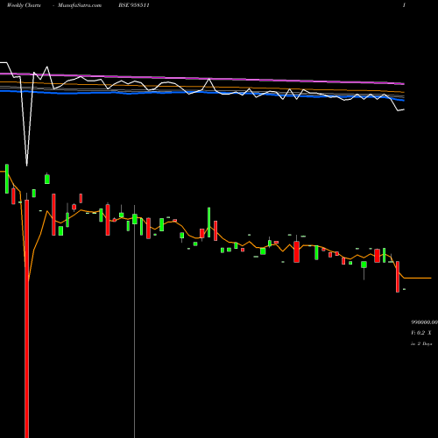Click the 'Weekly Charts' title text
438x438 pixels.
coord(24,5)
